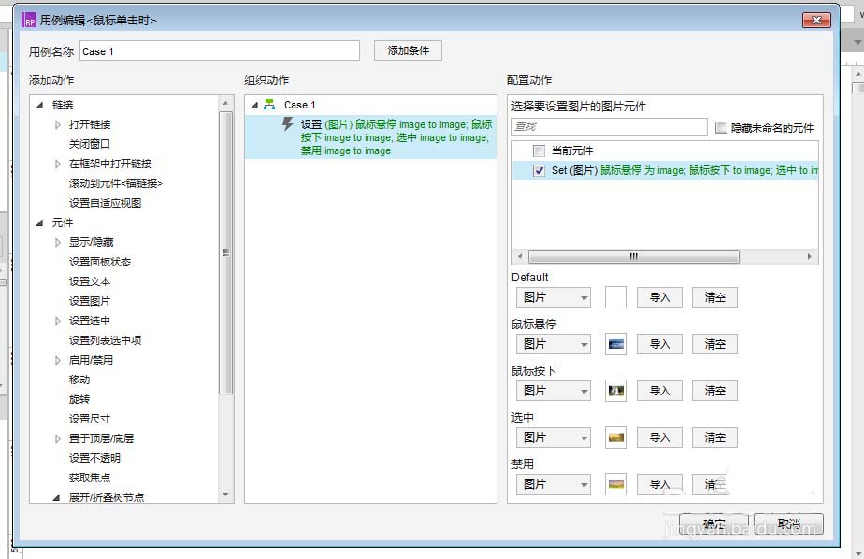Uncheck the Set (图片) widget checkbox
This screenshot has height=559, width=864.
click(x=539, y=171)
